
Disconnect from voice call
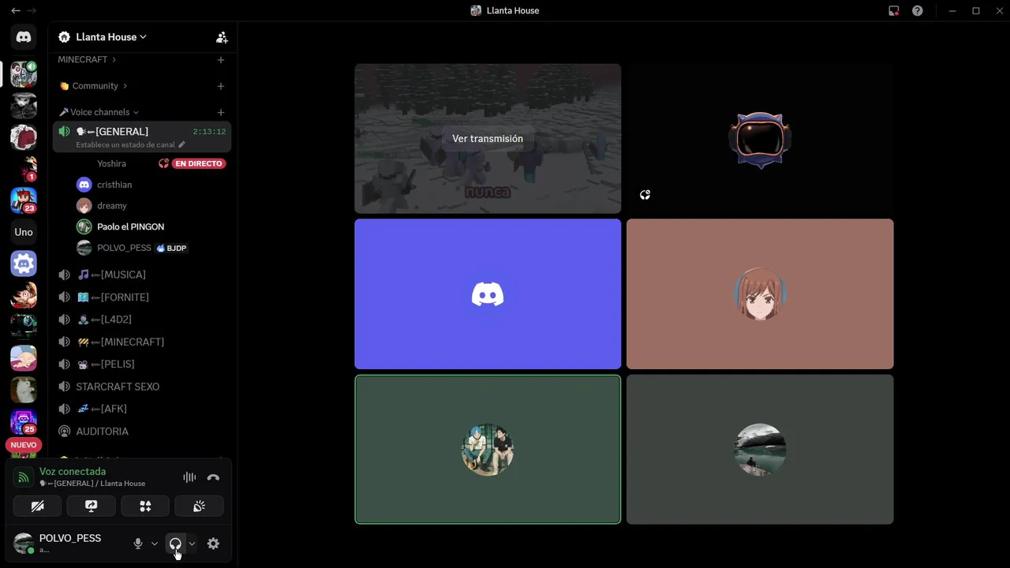[x=213, y=477]
